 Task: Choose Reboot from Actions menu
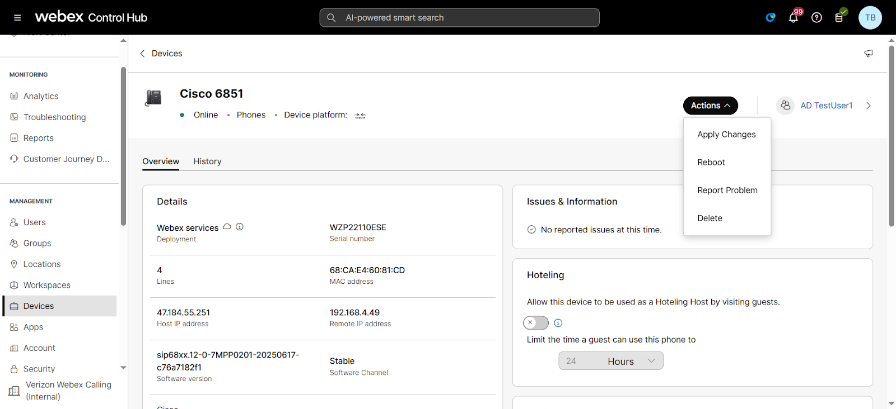(x=727, y=163)
